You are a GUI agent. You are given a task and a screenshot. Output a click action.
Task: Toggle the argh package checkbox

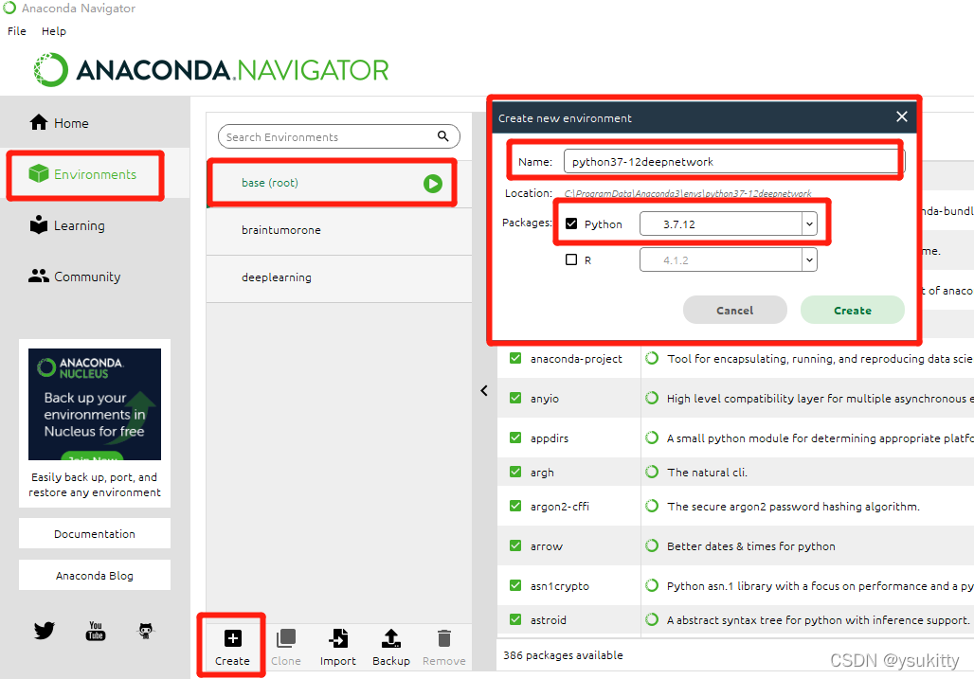tap(515, 472)
